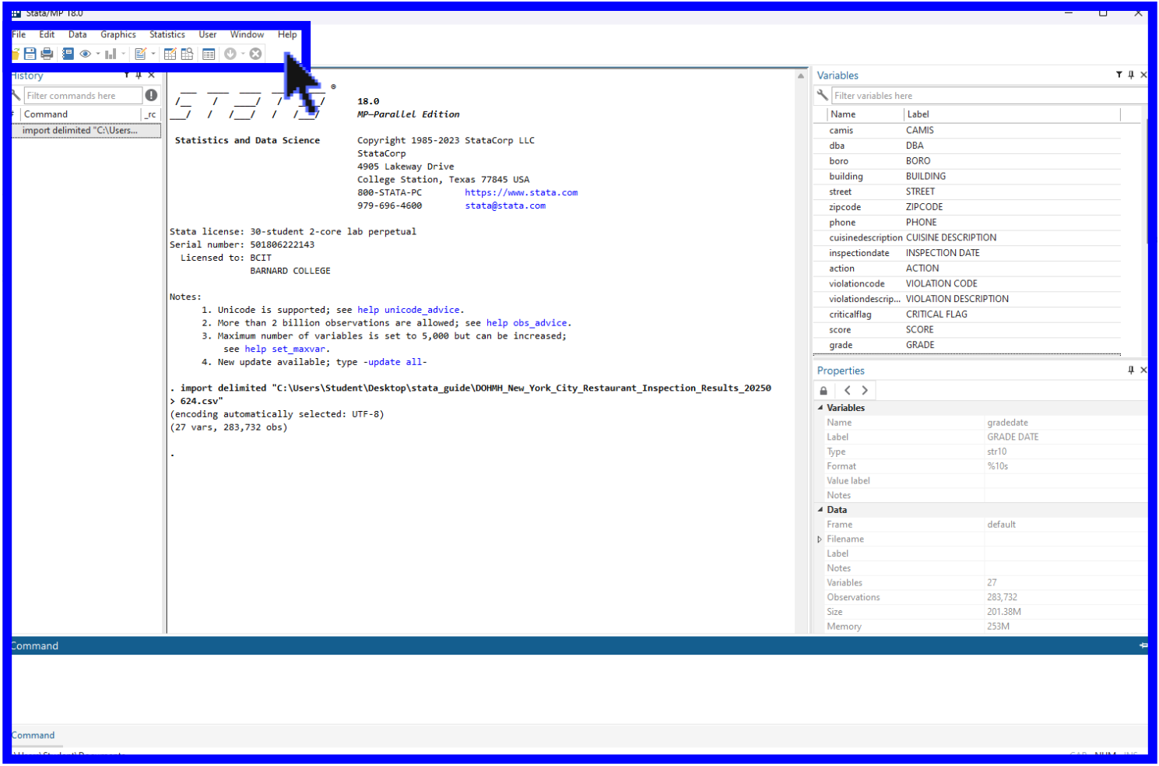
Task: Open the Help menu
Action: pyautogui.click(x=287, y=34)
